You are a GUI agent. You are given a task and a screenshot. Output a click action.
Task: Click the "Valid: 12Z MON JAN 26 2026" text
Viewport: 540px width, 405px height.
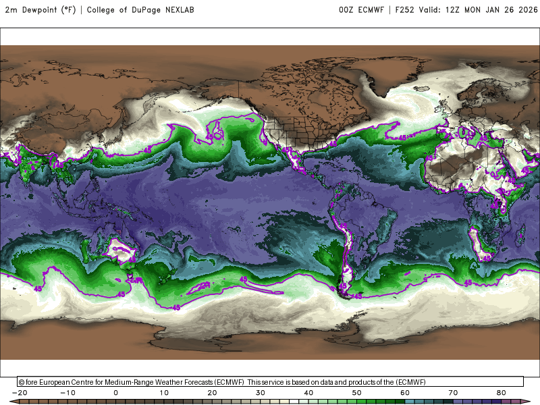click(478, 10)
